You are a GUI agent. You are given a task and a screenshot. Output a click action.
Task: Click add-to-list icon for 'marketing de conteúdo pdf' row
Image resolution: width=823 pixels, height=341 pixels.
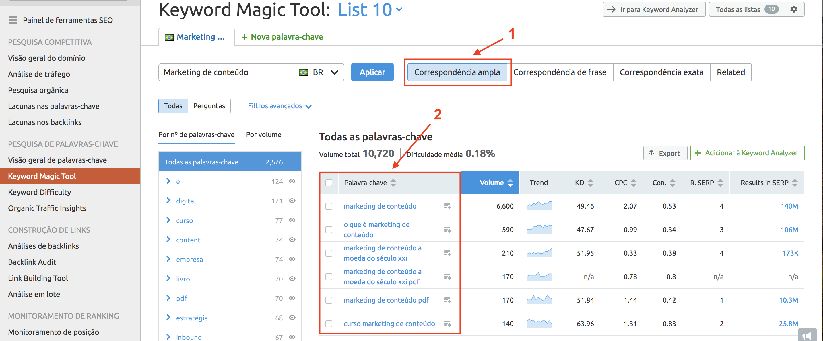[447, 300]
